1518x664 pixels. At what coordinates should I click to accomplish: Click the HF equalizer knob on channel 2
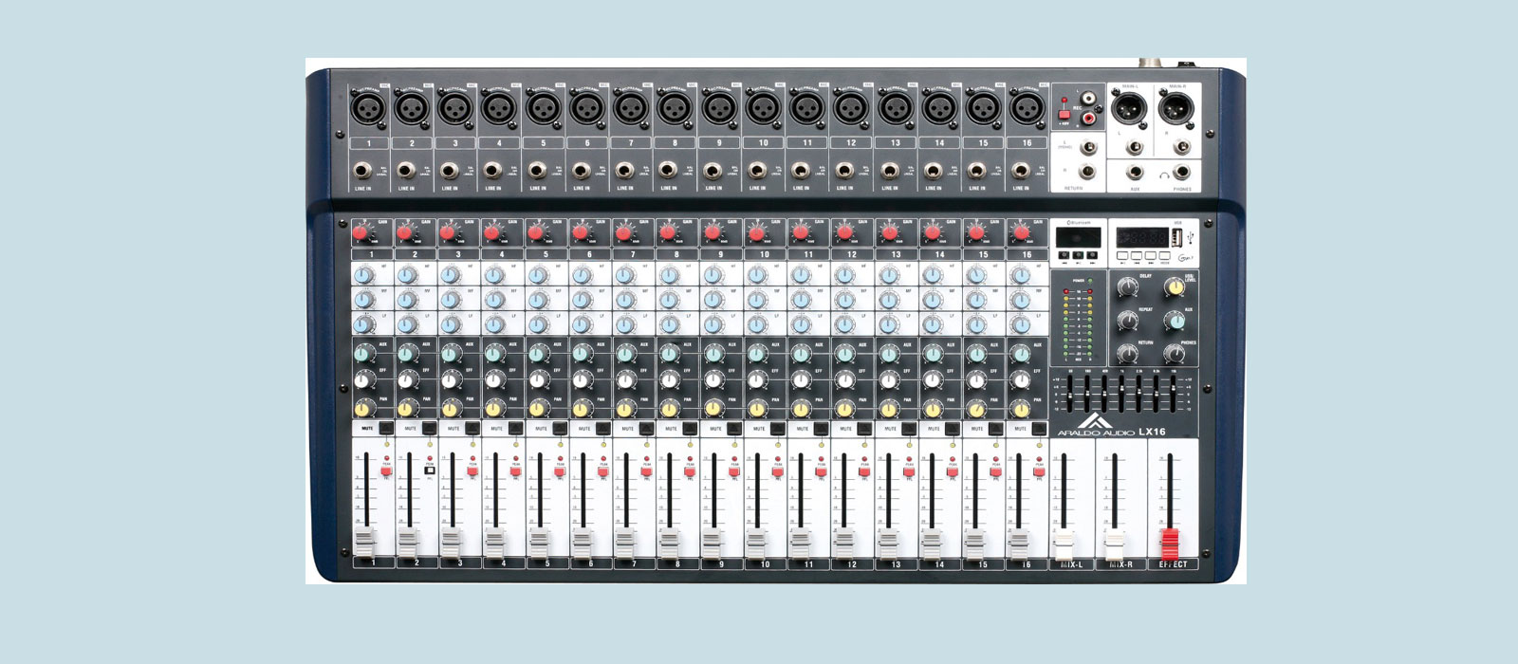point(407,275)
